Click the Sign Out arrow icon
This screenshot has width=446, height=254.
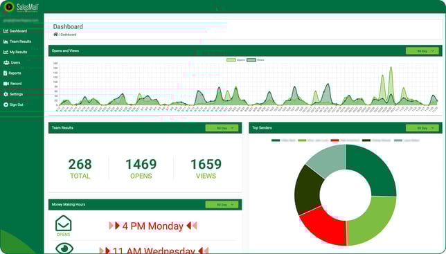point(6,105)
